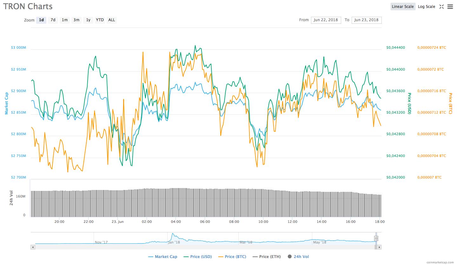Click the 0,00000724 BTC axis label
457x265 pixels.
[x=431, y=48]
